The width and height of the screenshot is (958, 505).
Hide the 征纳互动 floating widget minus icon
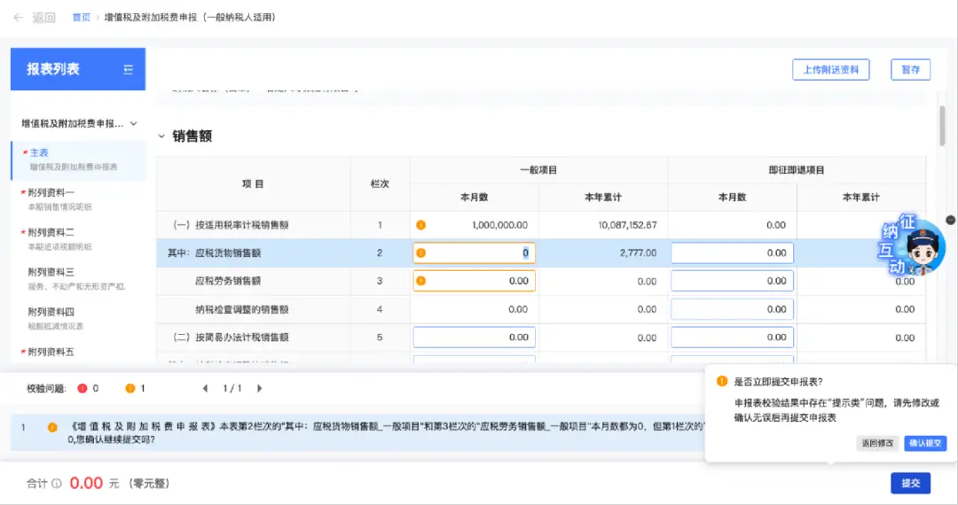(x=950, y=221)
